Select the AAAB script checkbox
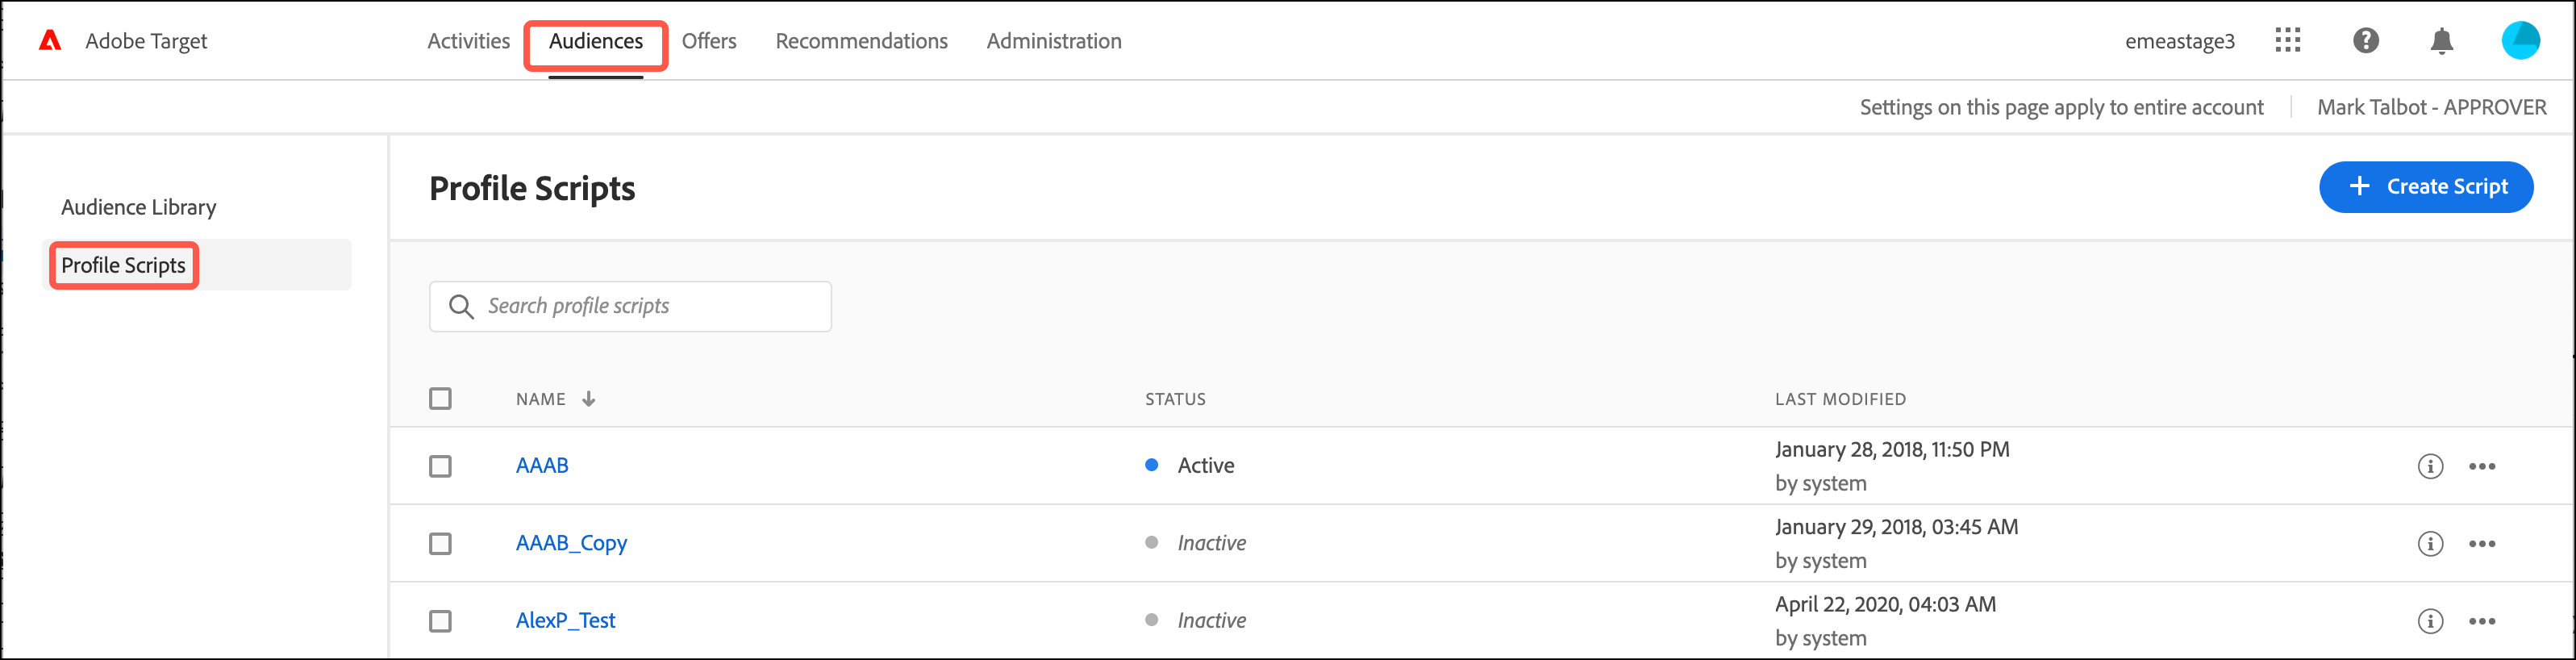2576x660 pixels. coord(440,466)
